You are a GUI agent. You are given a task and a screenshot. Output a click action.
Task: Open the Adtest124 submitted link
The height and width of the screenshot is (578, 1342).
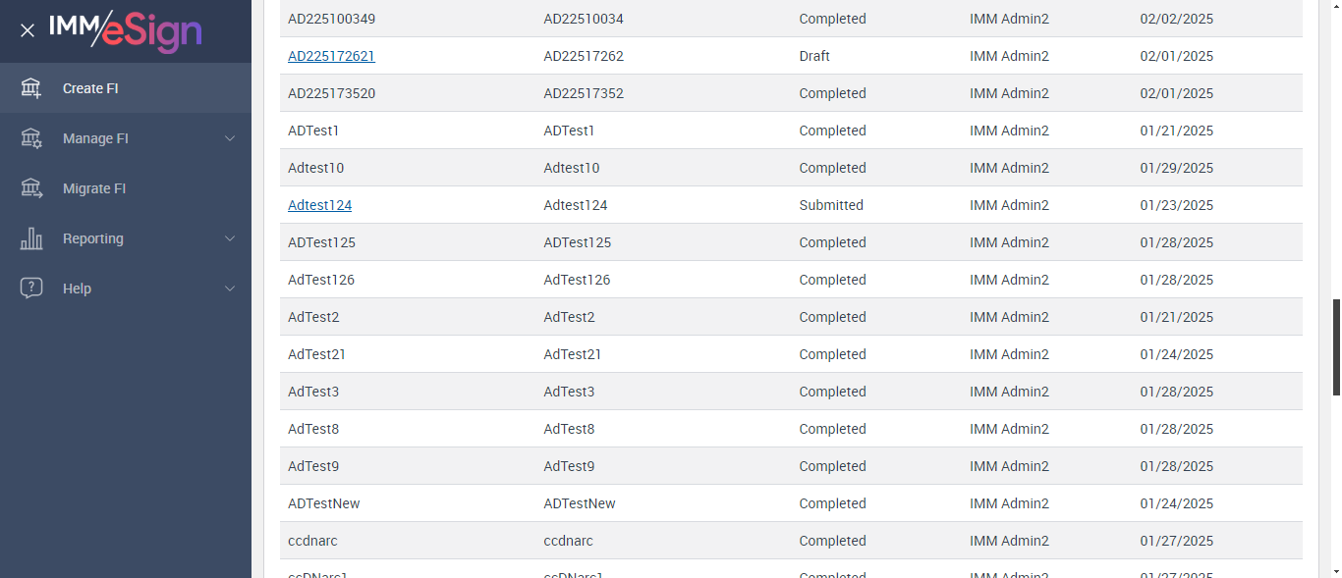319,205
